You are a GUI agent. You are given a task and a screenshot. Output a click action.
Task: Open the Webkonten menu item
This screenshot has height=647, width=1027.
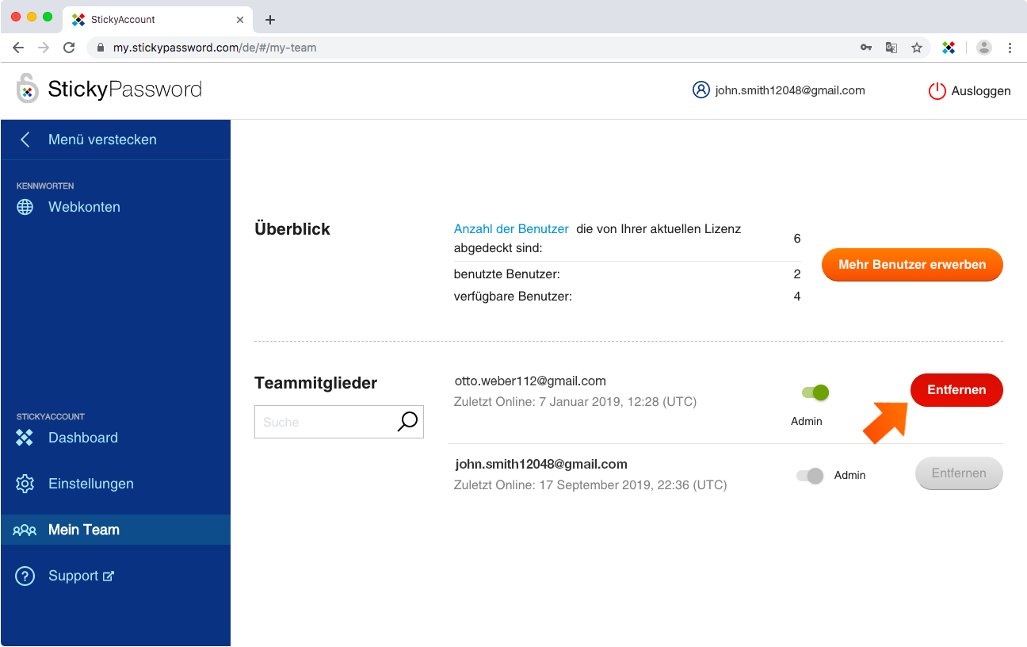[84, 207]
